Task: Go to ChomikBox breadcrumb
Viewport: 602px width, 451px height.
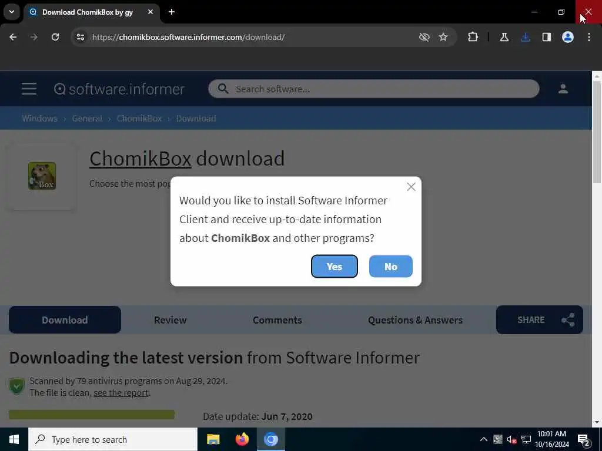Action: click(139, 119)
